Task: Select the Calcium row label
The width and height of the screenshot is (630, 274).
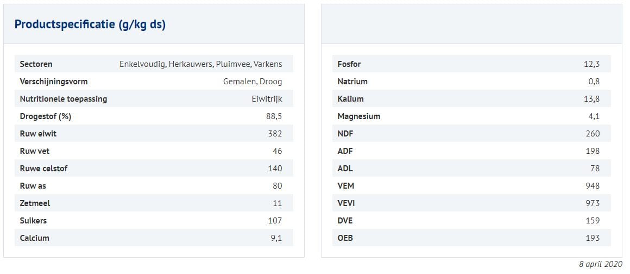Action: pos(35,238)
